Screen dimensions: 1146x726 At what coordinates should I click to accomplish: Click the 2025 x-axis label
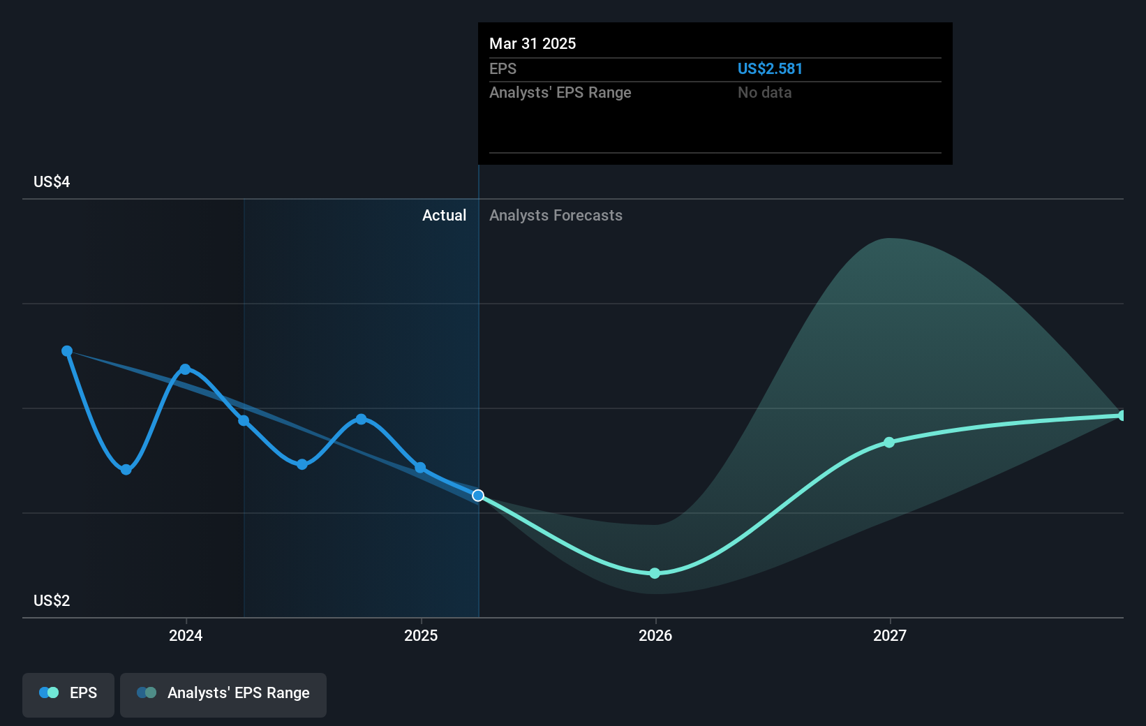[x=421, y=635]
